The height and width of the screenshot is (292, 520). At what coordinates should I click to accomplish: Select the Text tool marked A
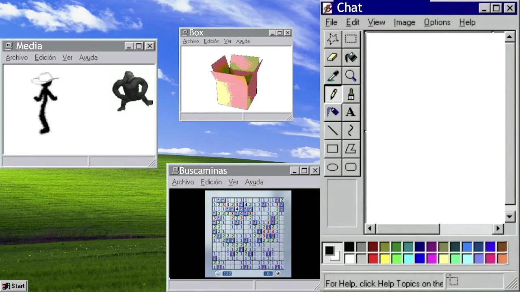(351, 112)
